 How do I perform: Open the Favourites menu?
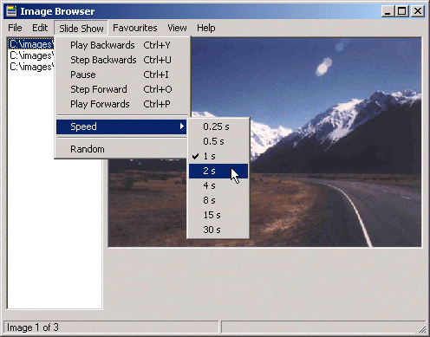135,28
